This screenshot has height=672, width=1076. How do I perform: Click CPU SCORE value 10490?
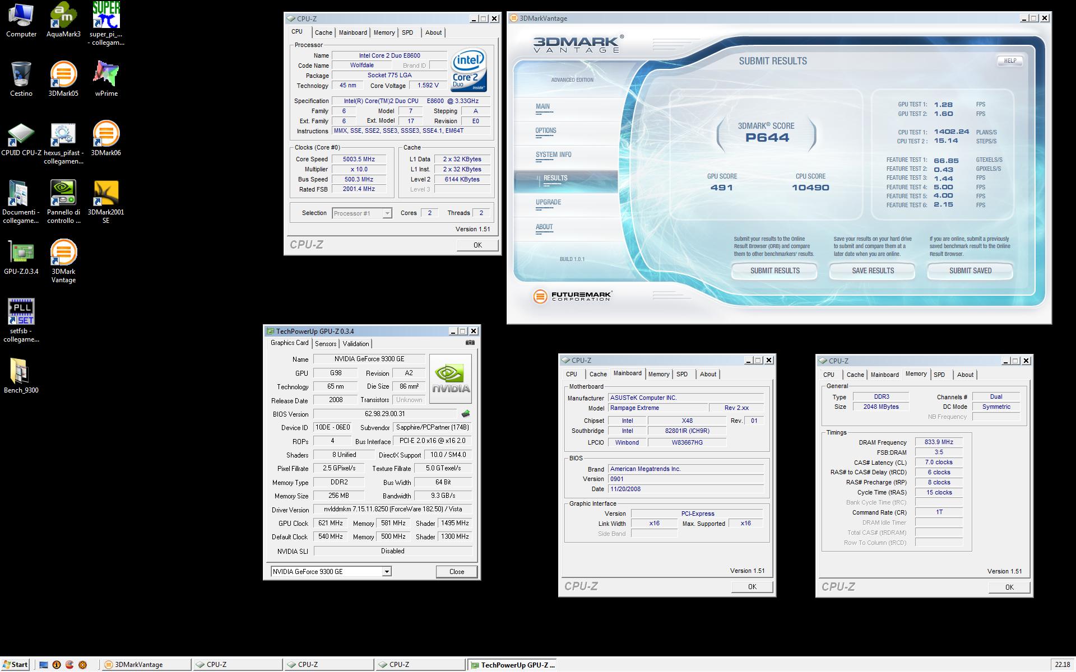810,188
